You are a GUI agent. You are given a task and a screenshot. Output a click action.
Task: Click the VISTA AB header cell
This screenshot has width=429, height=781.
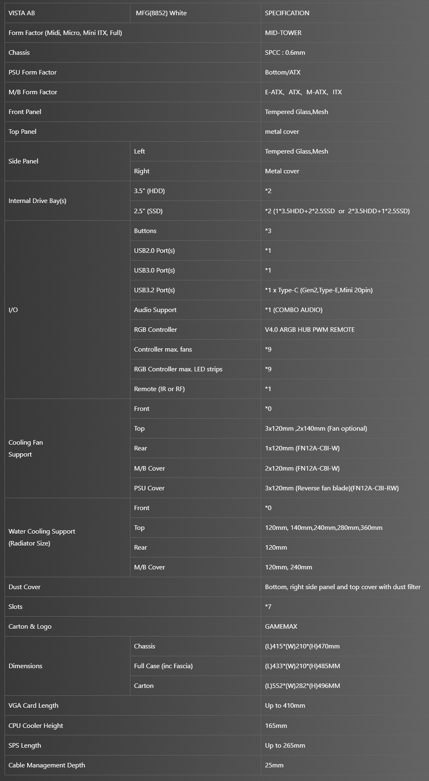[22, 13]
